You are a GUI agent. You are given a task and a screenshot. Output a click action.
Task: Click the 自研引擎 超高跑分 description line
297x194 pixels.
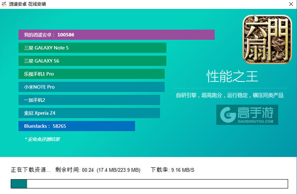pos(230,95)
